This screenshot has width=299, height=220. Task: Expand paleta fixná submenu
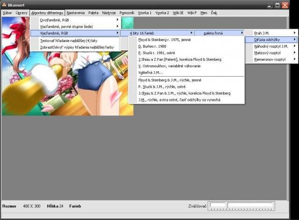click(219, 33)
